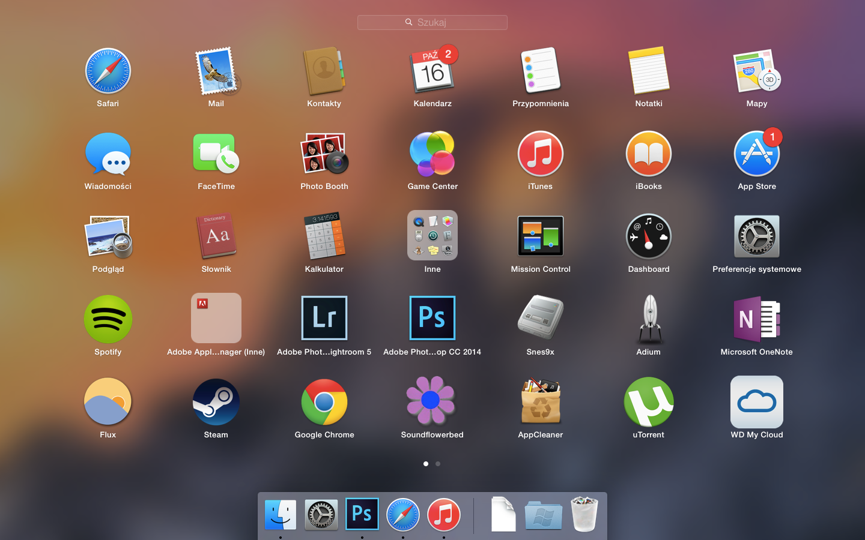Open the Flux app
Image resolution: width=865 pixels, height=540 pixels.
pos(108,401)
